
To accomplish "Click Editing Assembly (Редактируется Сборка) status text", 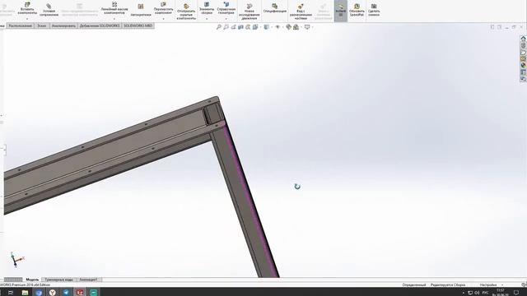I will (448, 284).
